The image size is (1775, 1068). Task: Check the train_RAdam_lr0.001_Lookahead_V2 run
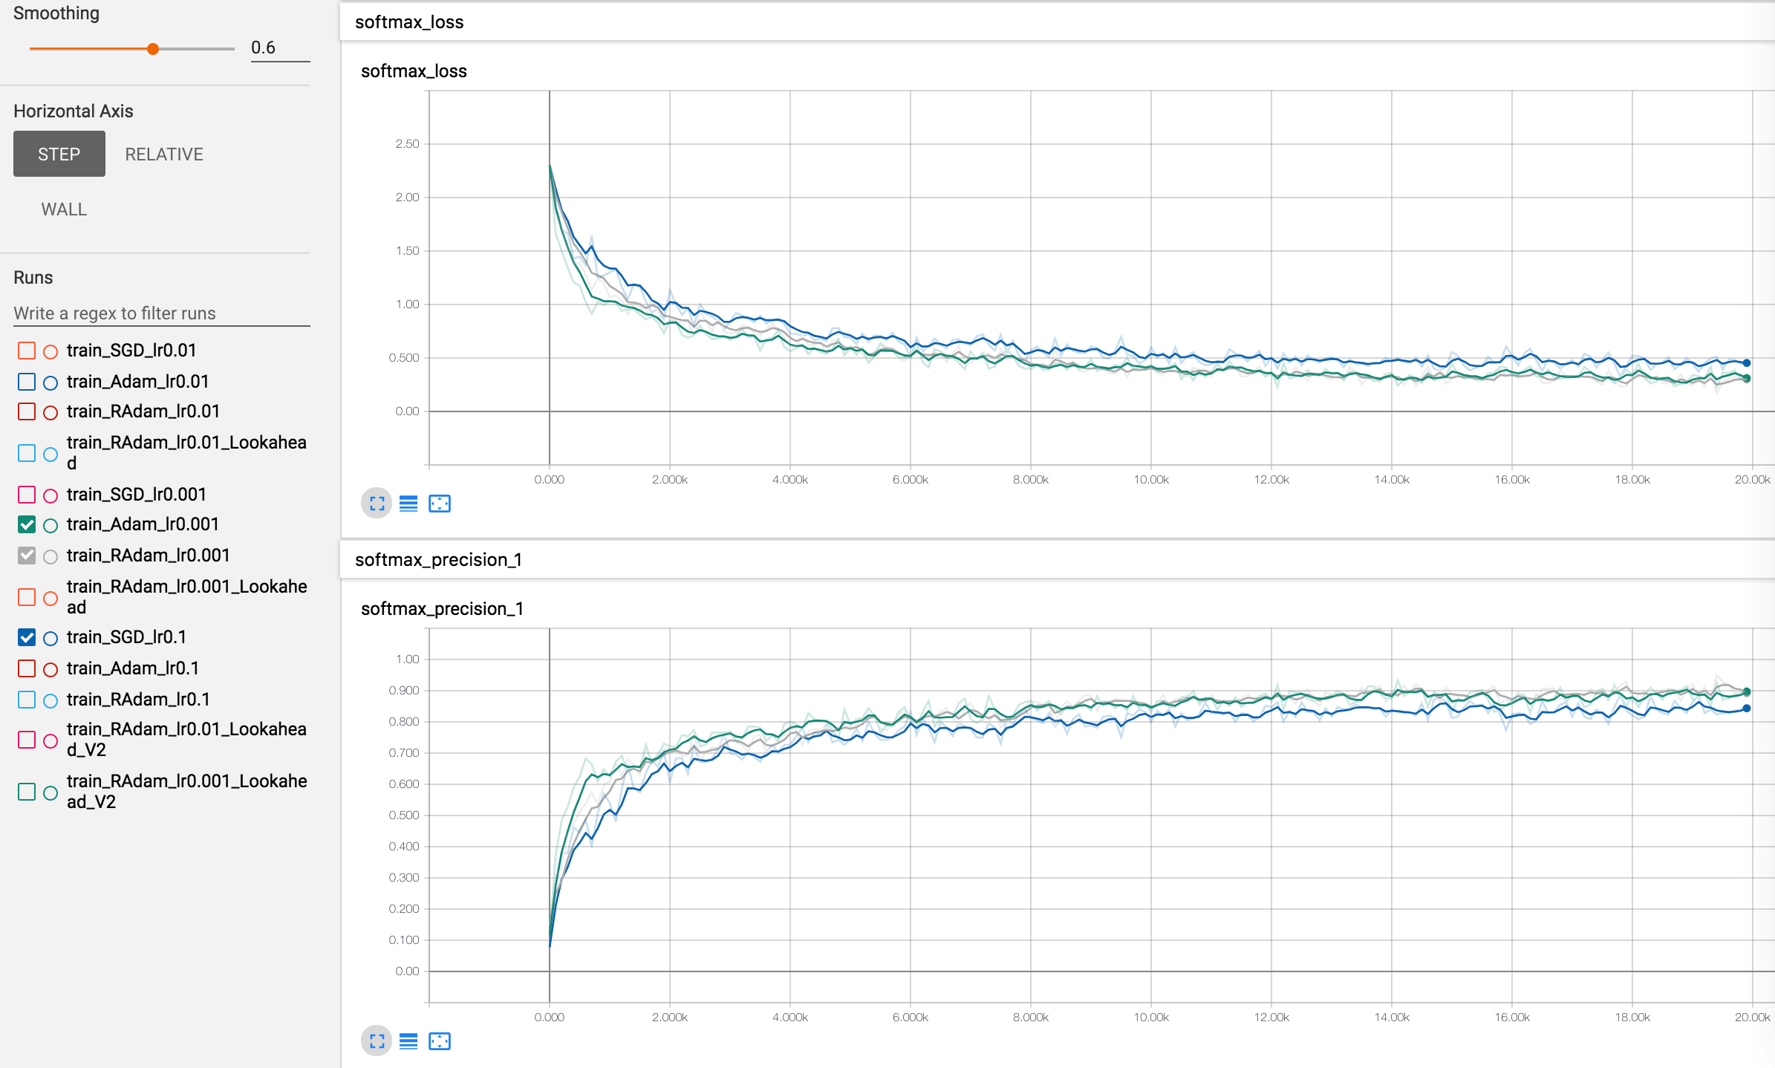(27, 792)
